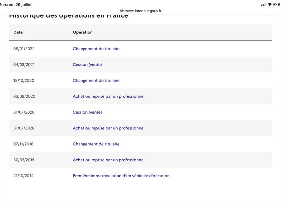Image resolution: width=281 pixels, height=211 pixels.
Task: Tap the Mercredi 29 juillet date
Action: click(16, 5)
